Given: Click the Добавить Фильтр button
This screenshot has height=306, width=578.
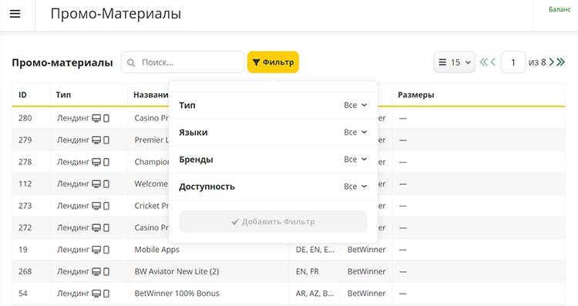Looking at the screenshot, I should coord(273,221).
